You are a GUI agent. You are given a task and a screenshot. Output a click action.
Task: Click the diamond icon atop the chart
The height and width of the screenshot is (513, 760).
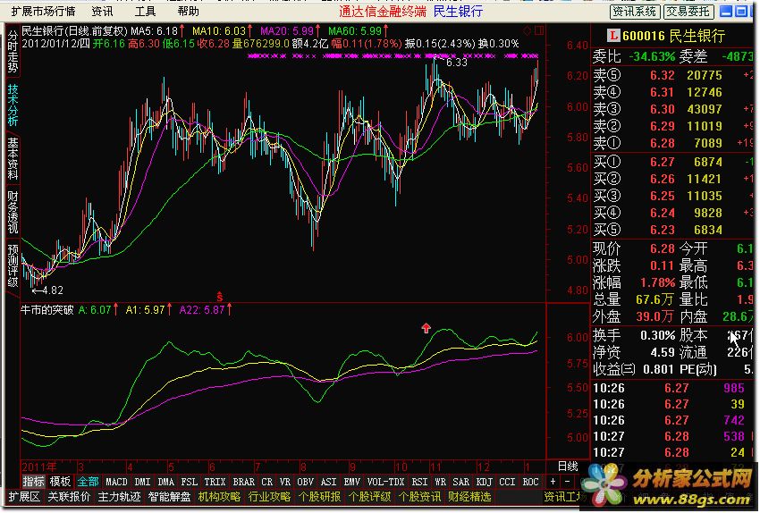tap(527, 31)
